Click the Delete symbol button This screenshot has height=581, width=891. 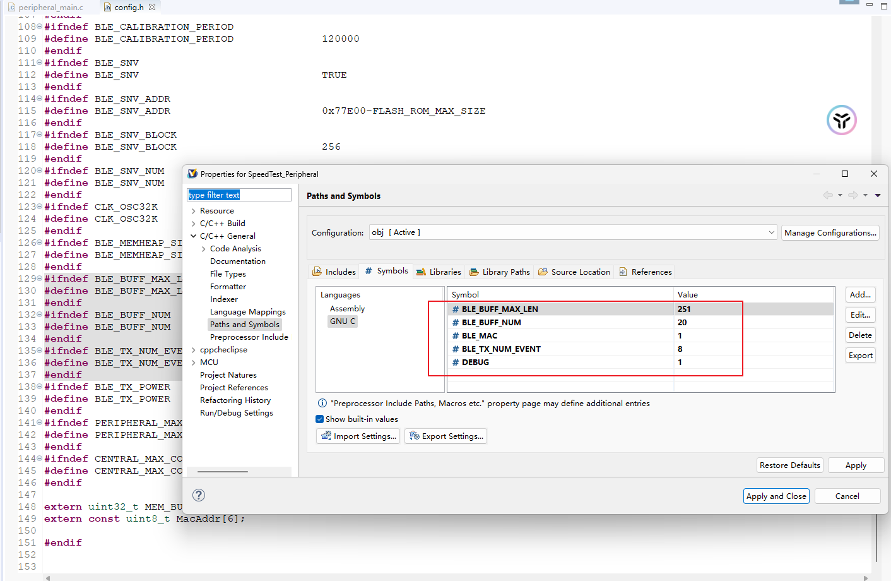click(860, 335)
